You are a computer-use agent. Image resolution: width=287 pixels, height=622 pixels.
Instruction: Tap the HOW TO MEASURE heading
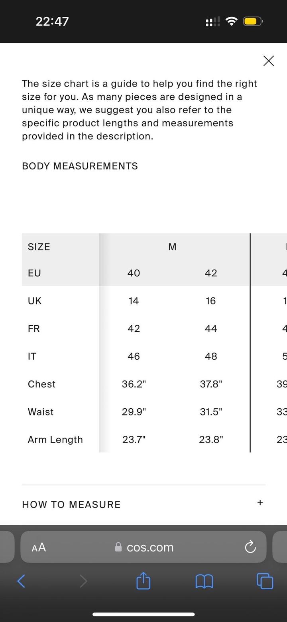click(x=71, y=504)
